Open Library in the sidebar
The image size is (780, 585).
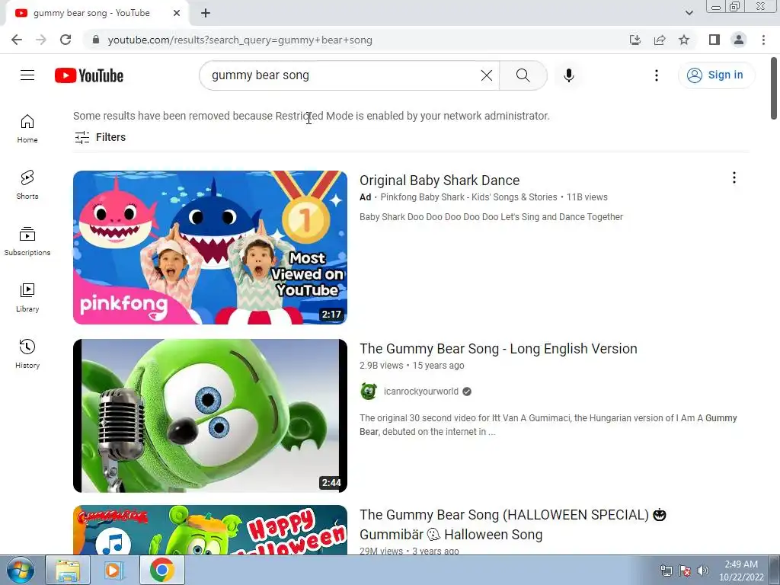(27, 298)
